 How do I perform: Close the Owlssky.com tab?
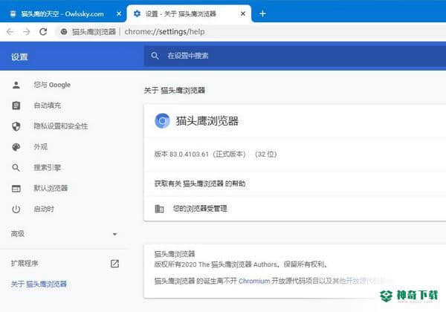tap(119, 13)
